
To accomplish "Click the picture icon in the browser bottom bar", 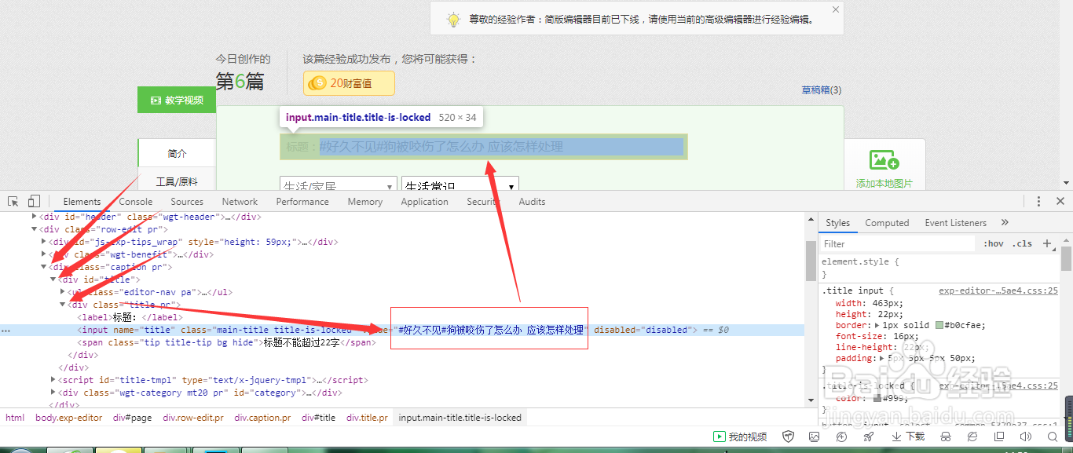I will pyautogui.click(x=815, y=437).
